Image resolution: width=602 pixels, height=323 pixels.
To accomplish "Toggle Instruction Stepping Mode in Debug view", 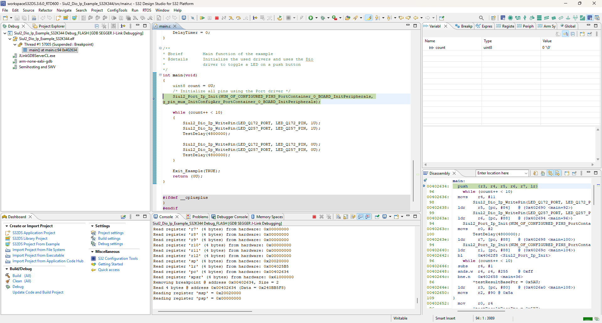I will tap(123, 26).
